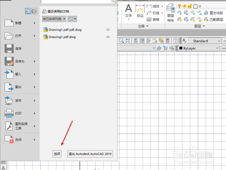This screenshot has height=170, width=226.
Task: Click the turn all layers on icon
Action: [179, 19]
